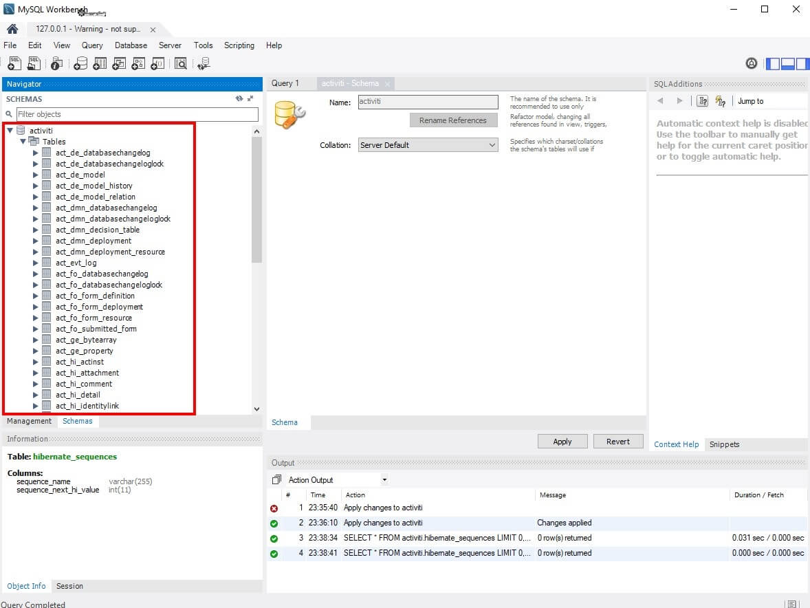
Task: Refresh the SCHEMAS list icon
Action: click(x=239, y=98)
